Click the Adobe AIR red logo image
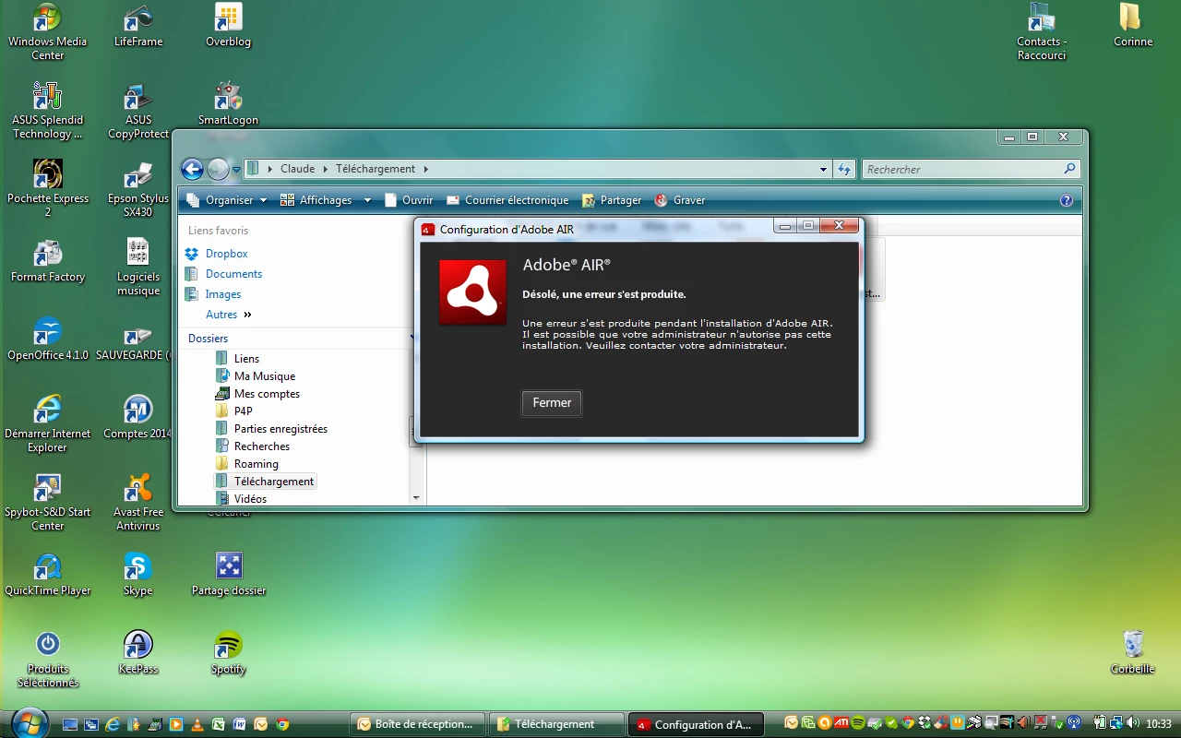The width and height of the screenshot is (1181, 738). pyautogui.click(x=472, y=292)
